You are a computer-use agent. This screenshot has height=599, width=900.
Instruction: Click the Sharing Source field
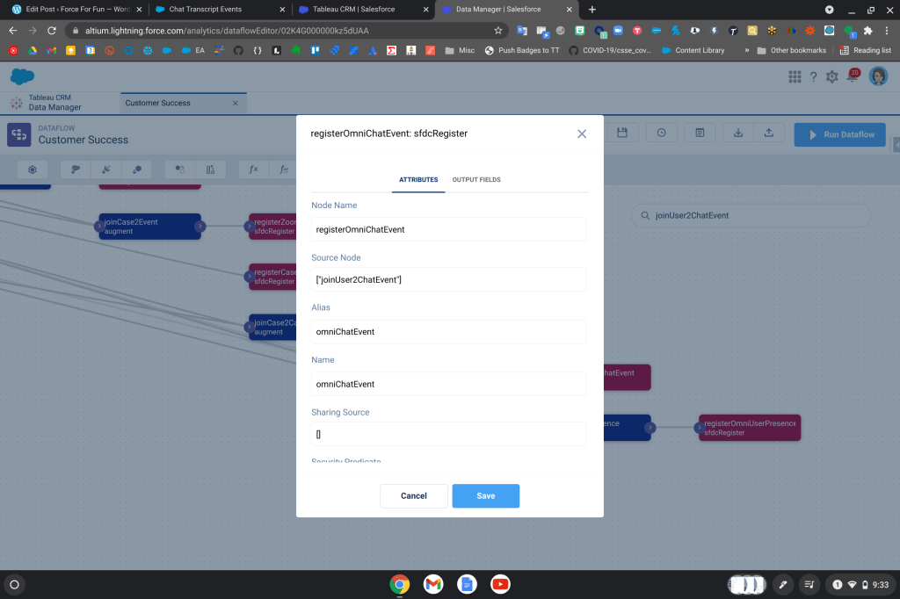tap(448, 434)
